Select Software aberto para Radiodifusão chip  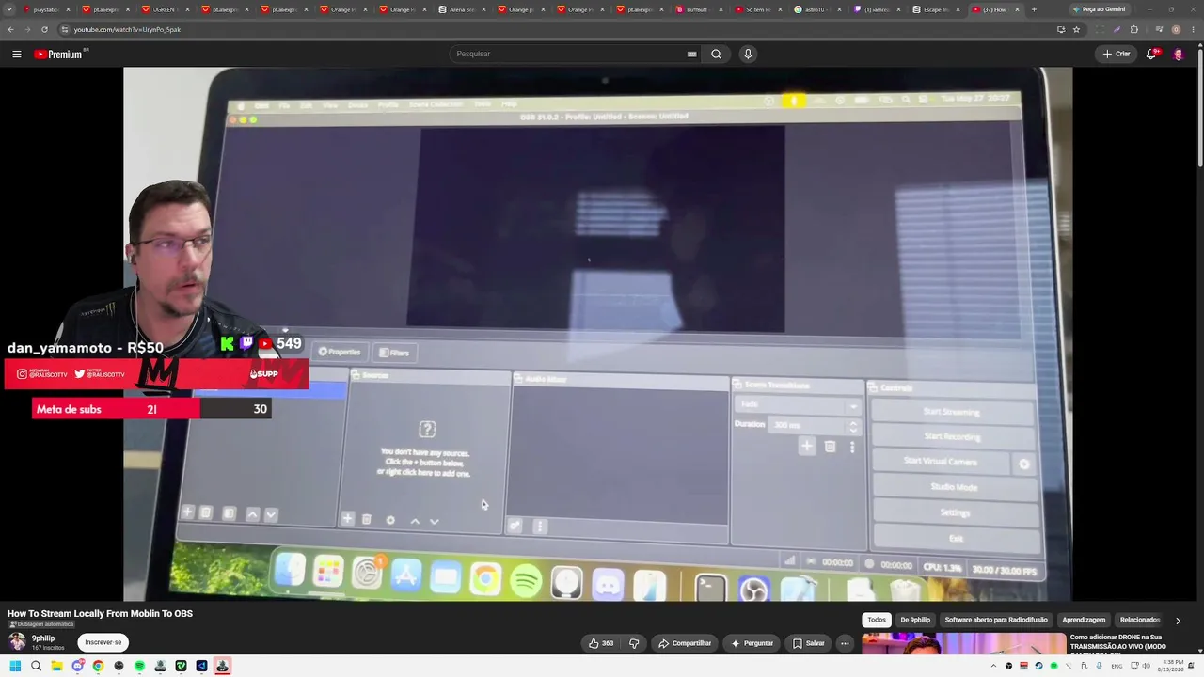(996, 620)
